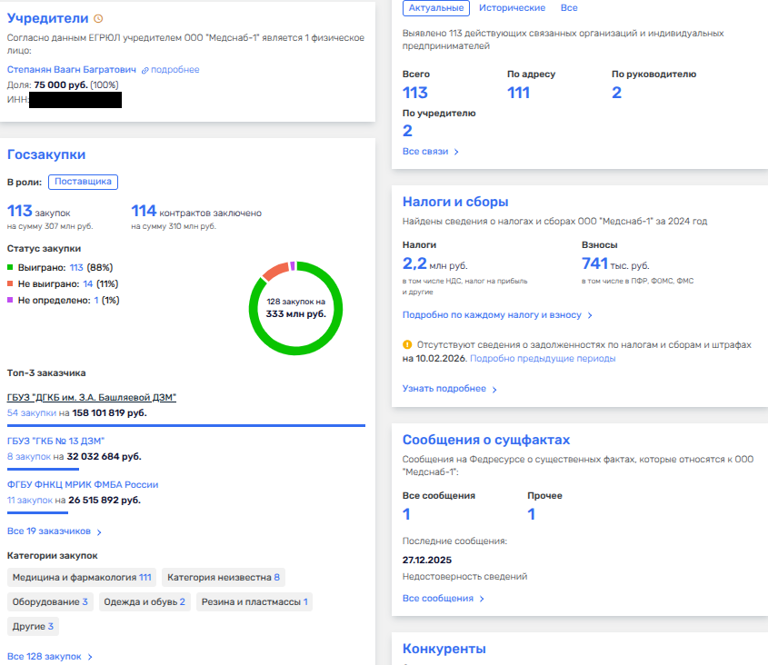Switch to the Актуальные tab
The width and height of the screenshot is (768, 665).
click(435, 8)
